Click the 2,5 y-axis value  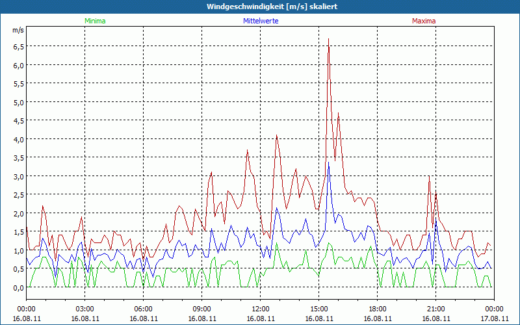click(x=19, y=195)
